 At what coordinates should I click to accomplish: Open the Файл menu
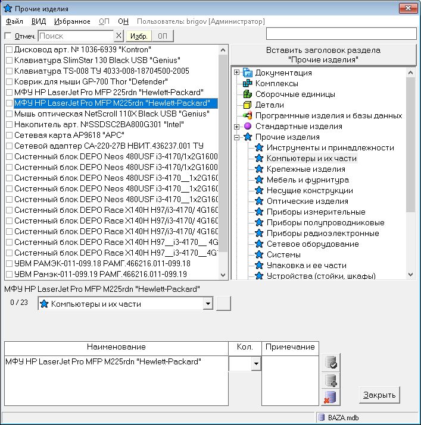14,21
